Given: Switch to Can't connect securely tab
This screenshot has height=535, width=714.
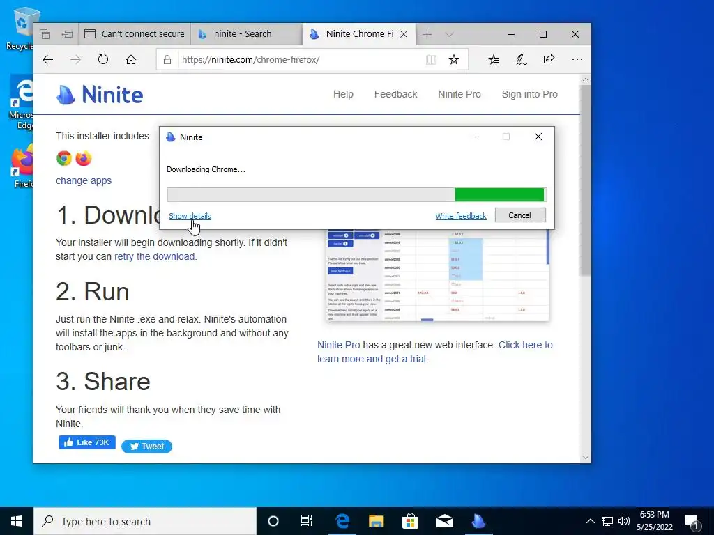Looking at the screenshot, I should click(135, 34).
